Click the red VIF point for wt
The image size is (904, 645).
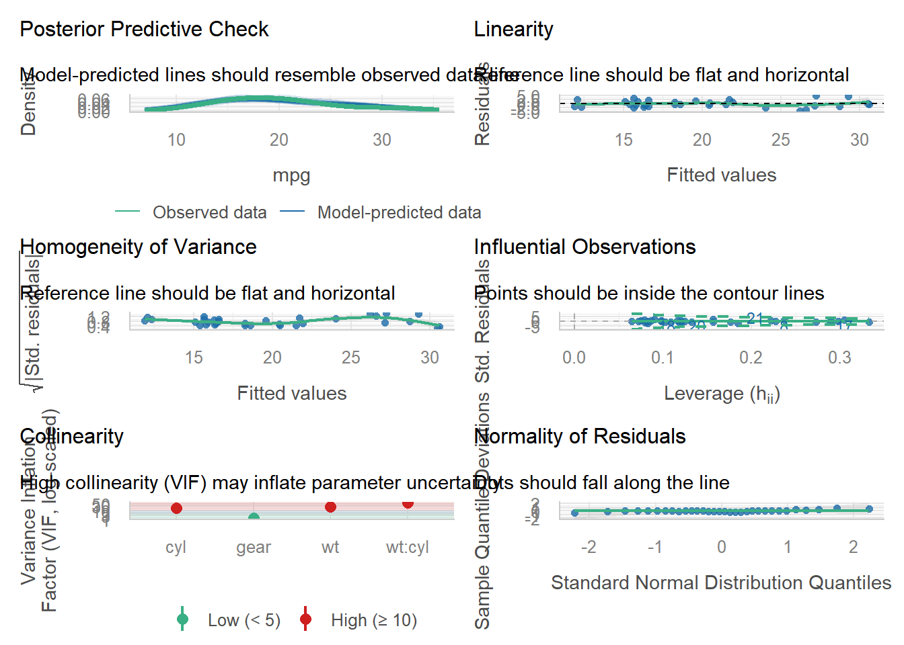click(x=330, y=507)
